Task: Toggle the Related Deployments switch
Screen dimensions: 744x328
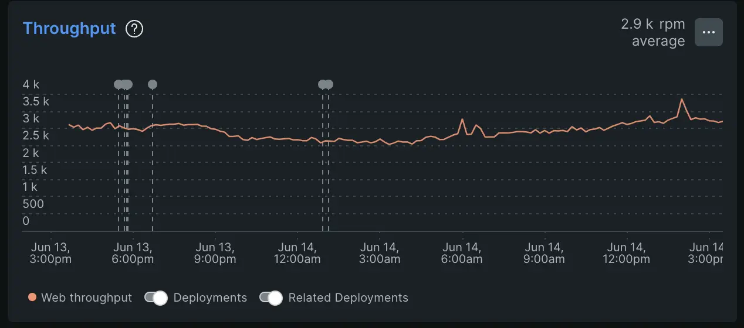Action: point(271,298)
